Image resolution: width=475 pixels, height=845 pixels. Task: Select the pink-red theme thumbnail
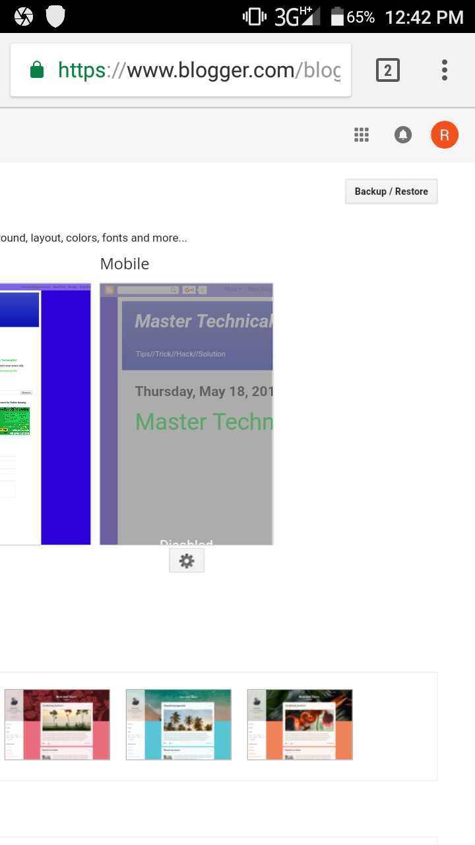pos(57,724)
